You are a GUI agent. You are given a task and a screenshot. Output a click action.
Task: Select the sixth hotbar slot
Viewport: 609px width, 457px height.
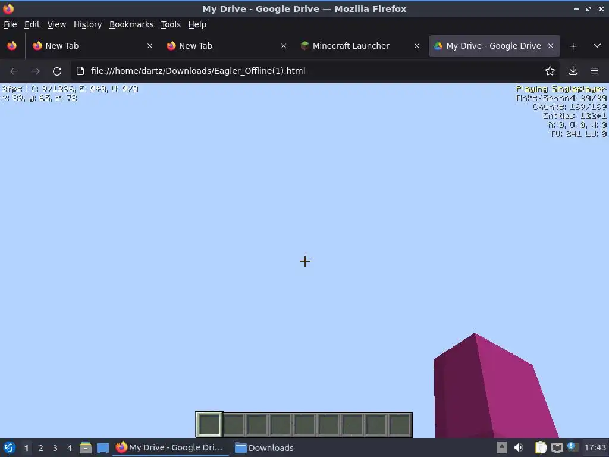pyautogui.click(x=328, y=424)
